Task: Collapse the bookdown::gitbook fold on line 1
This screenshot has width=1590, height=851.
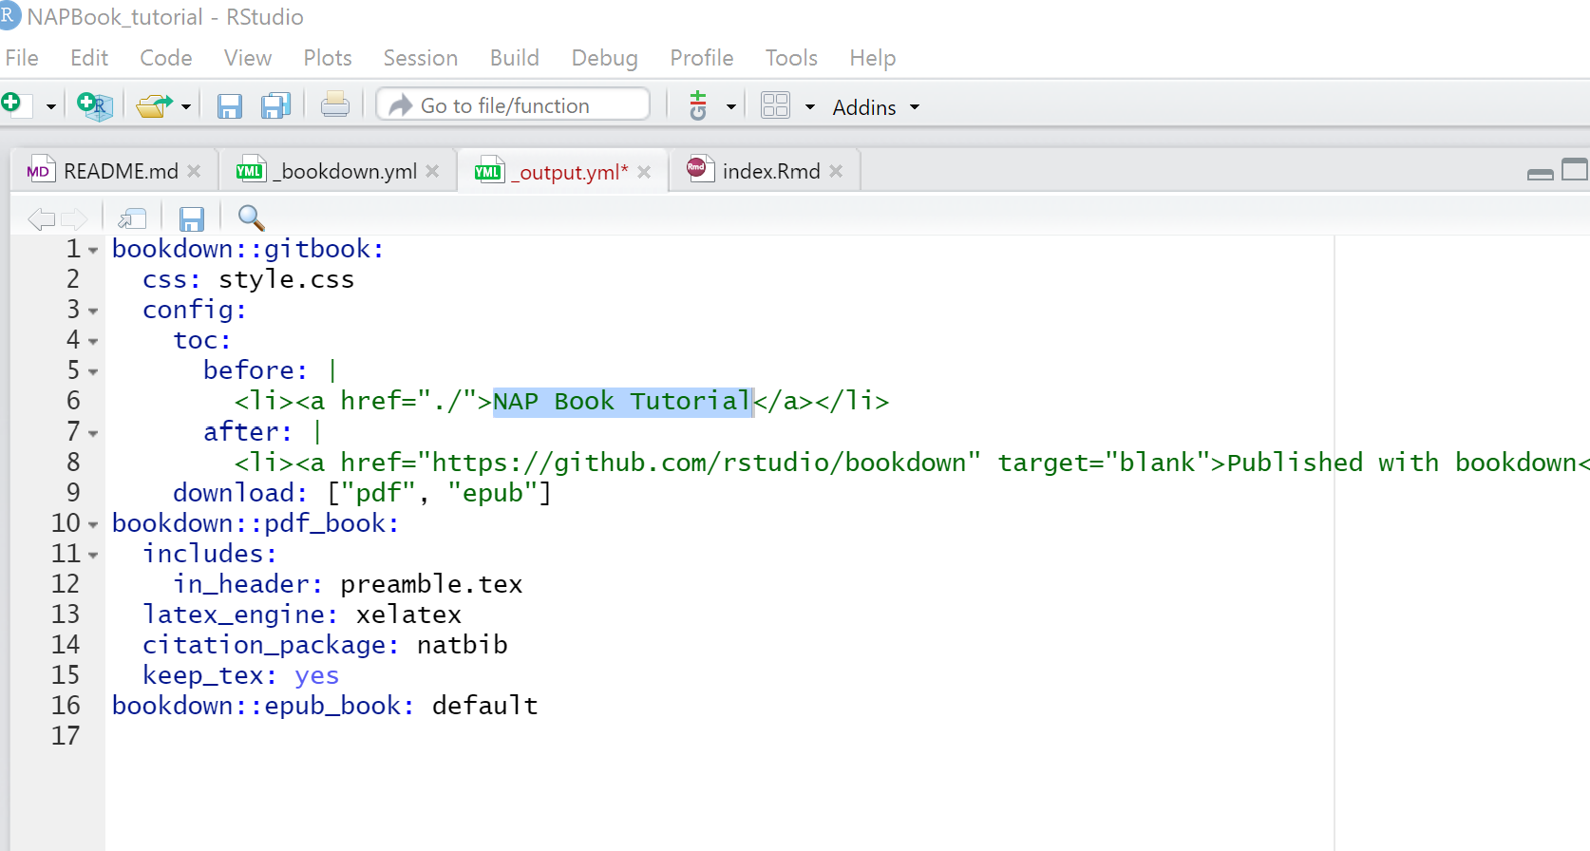Action: coord(93,251)
